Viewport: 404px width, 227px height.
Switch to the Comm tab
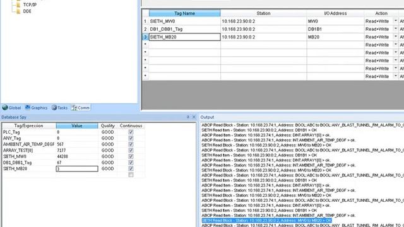(x=81, y=108)
